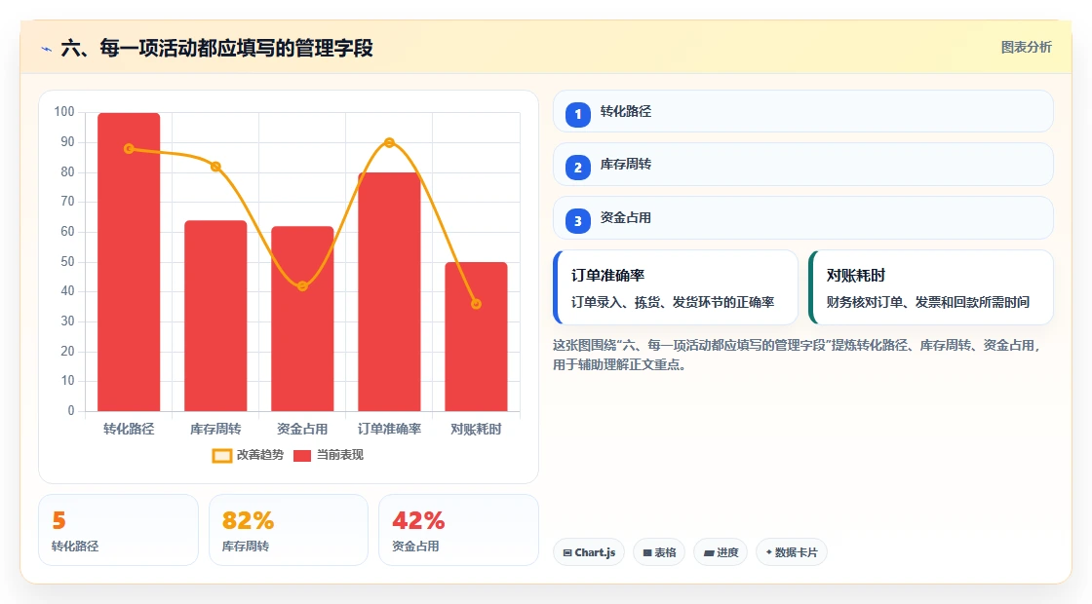The width and height of the screenshot is (1092, 604).
Task: Select the 资金占用 list item
Action: [803, 218]
